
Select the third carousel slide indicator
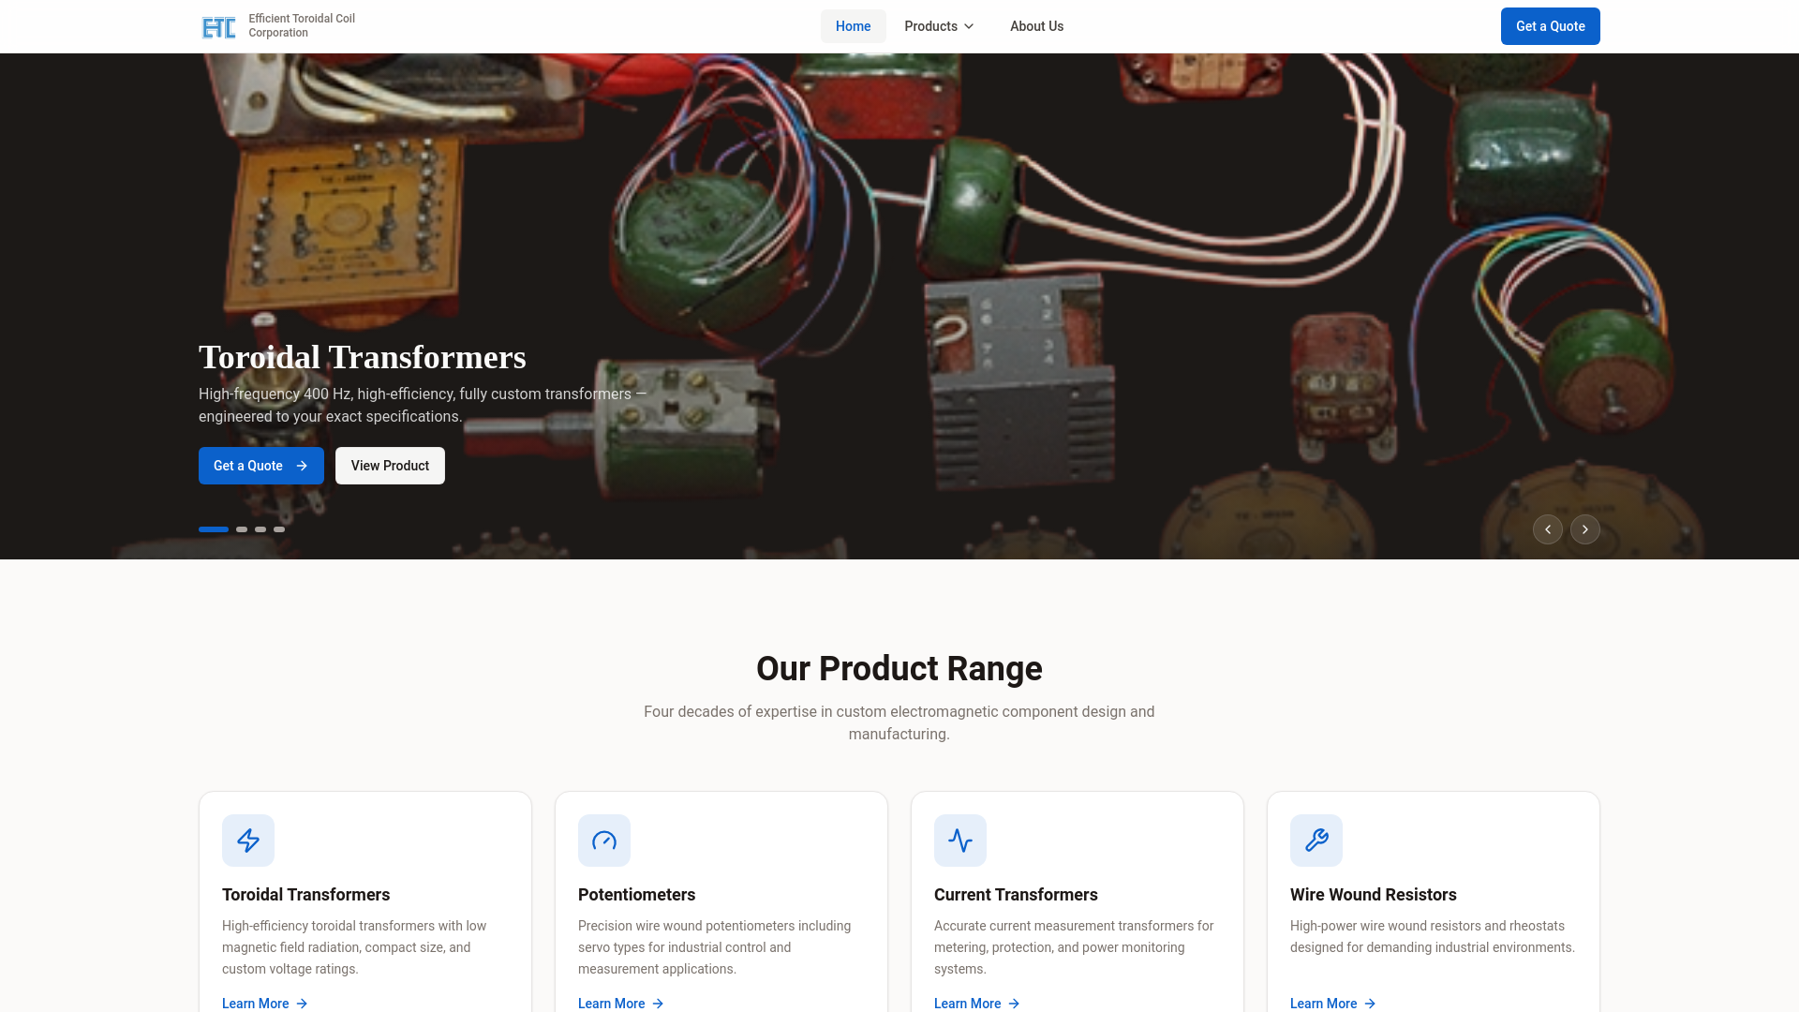260,529
